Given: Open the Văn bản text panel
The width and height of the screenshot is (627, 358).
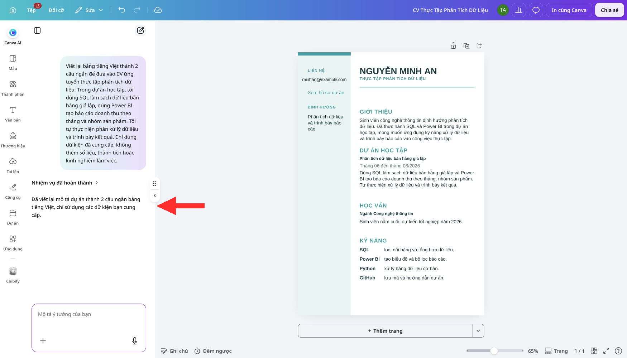Looking at the screenshot, I should click(13, 114).
